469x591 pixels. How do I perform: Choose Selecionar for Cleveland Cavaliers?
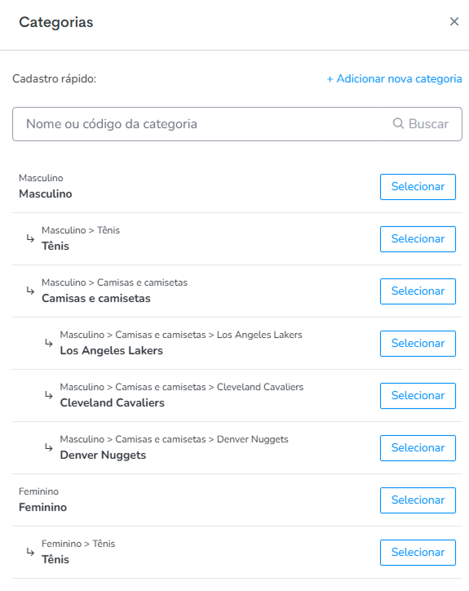[418, 396]
